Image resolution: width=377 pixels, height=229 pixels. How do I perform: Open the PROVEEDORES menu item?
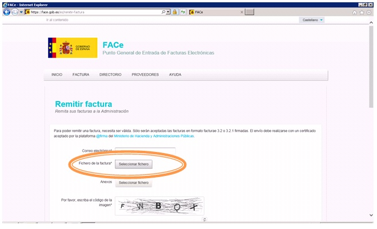point(145,75)
